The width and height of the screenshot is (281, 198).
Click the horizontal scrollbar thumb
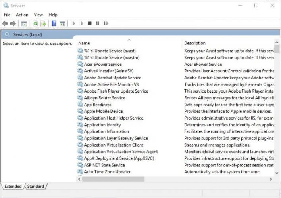(x=113, y=179)
